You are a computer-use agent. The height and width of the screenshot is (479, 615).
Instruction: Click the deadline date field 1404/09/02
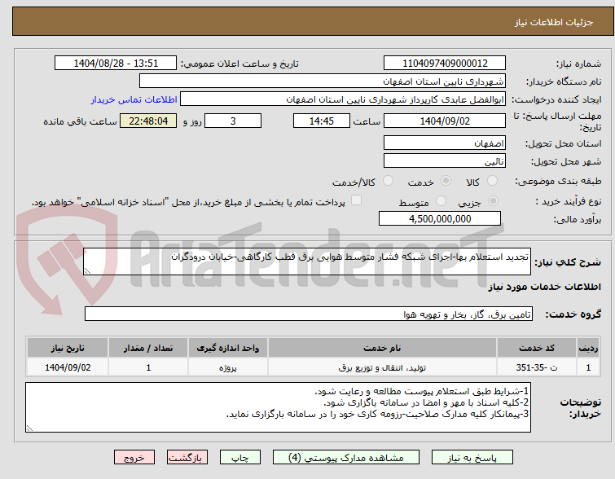[x=445, y=121]
